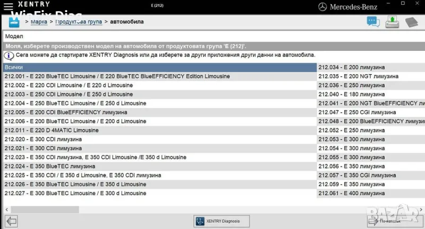Select 212.041 - E 200 NGT BlueEFFICIENCY row
This screenshot has height=229, width=425.
[x=371, y=103]
